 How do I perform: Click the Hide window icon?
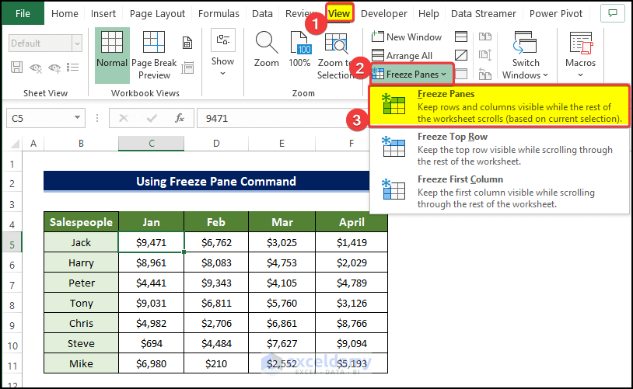[x=461, y=55]
